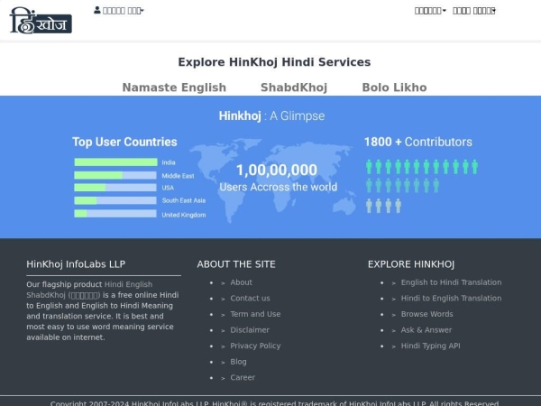Open the Contact us link
The height and width of the screenshot is (406, 541).
coord(250,299)
